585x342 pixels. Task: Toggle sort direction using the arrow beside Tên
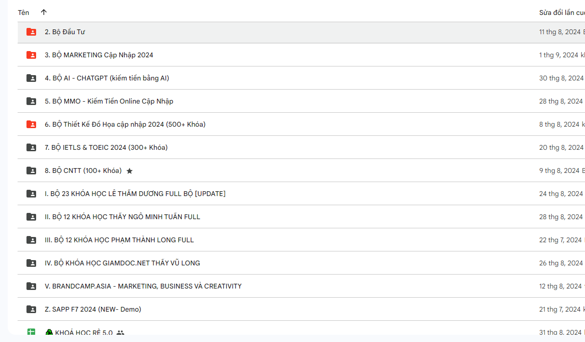pos(44,13)
